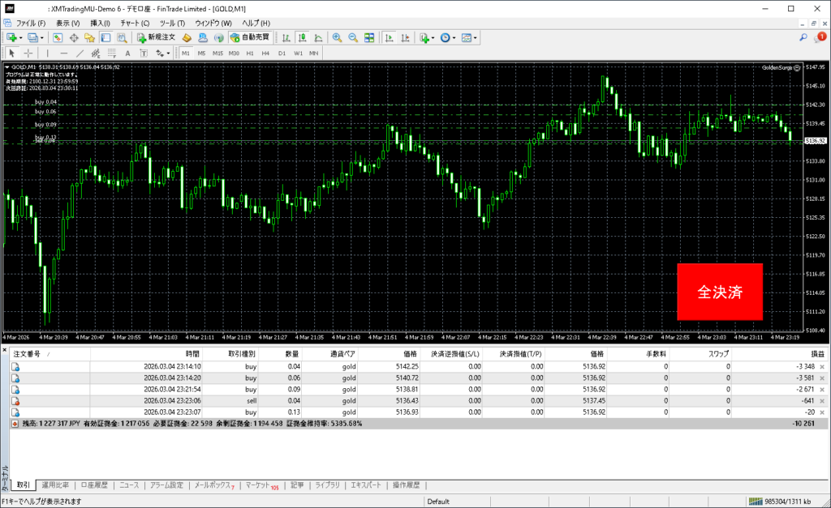This screenshot has width=831, height=508.
Task: Toggle the 自動売買 auto trading button
Action: (x=251, y=37)
